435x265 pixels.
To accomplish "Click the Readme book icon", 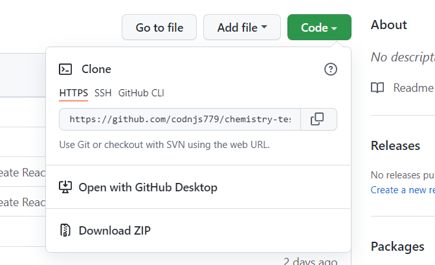I will click(377, 88).
